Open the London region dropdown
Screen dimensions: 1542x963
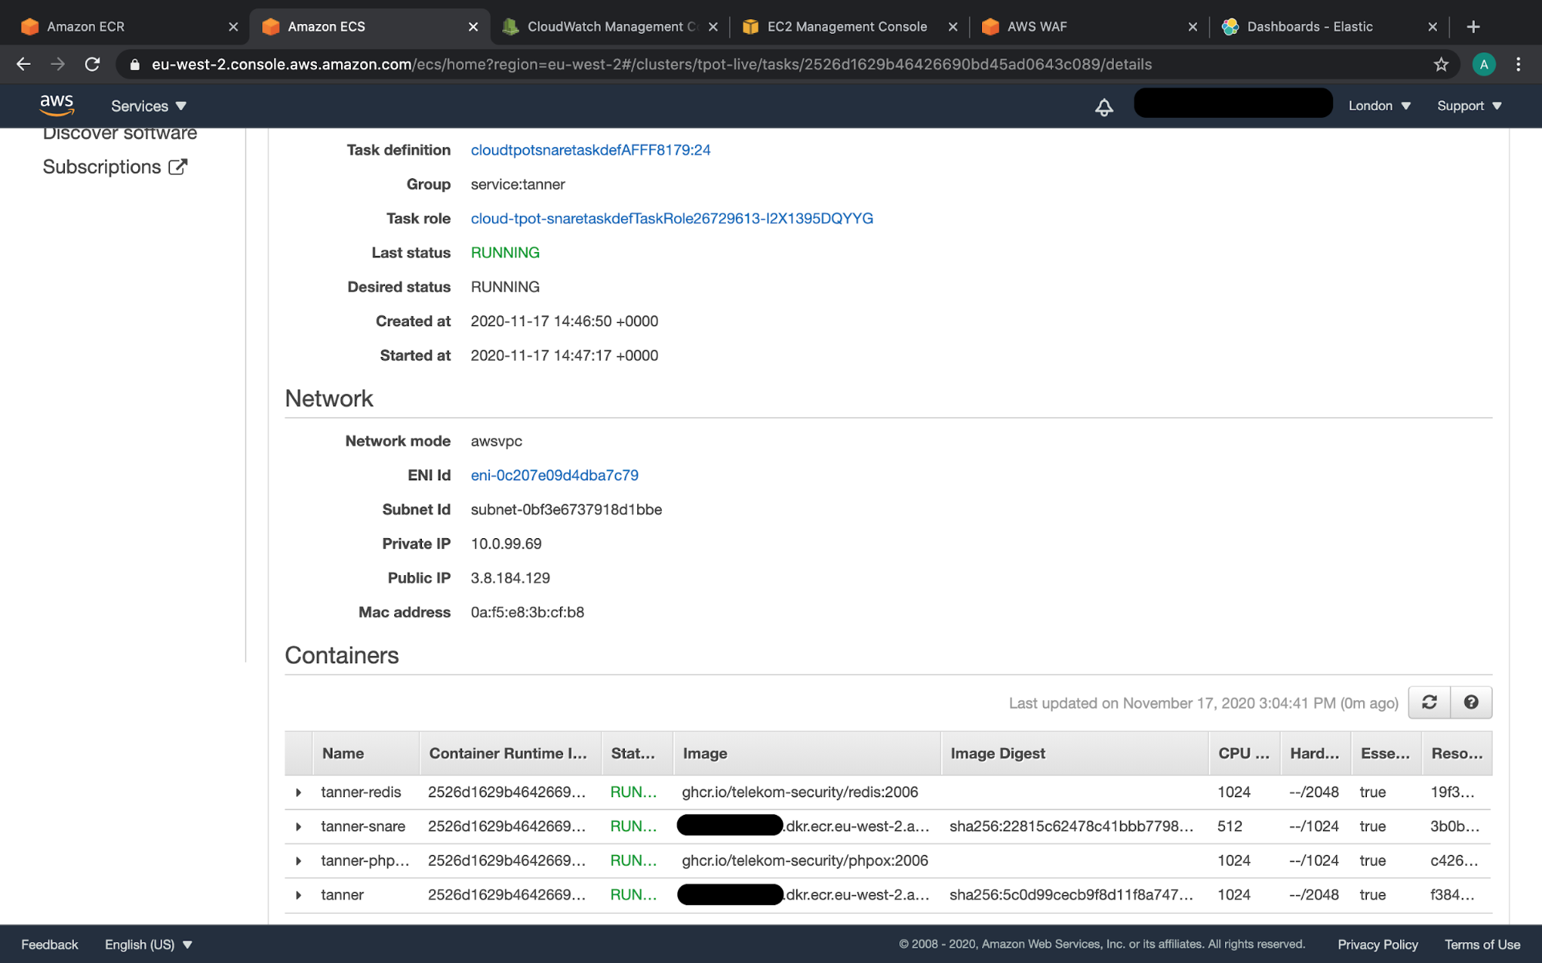pyautogui.click(x=1379, y=106)
